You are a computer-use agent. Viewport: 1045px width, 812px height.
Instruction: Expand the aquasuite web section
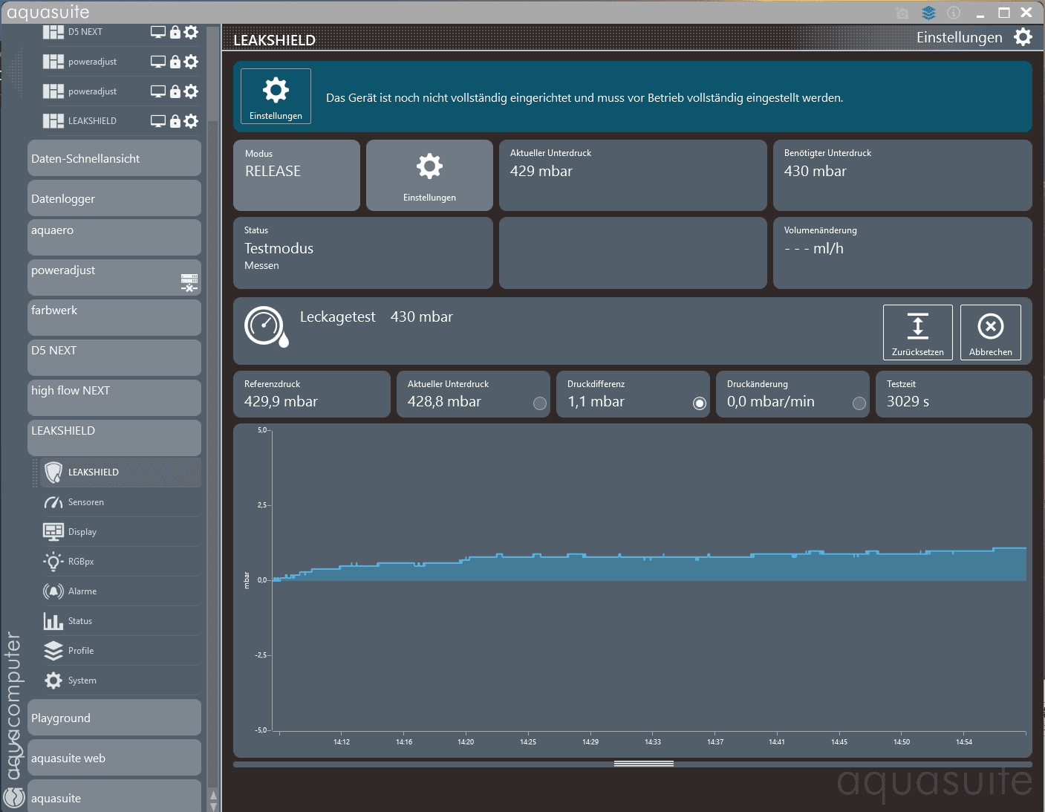coord(114,758)
